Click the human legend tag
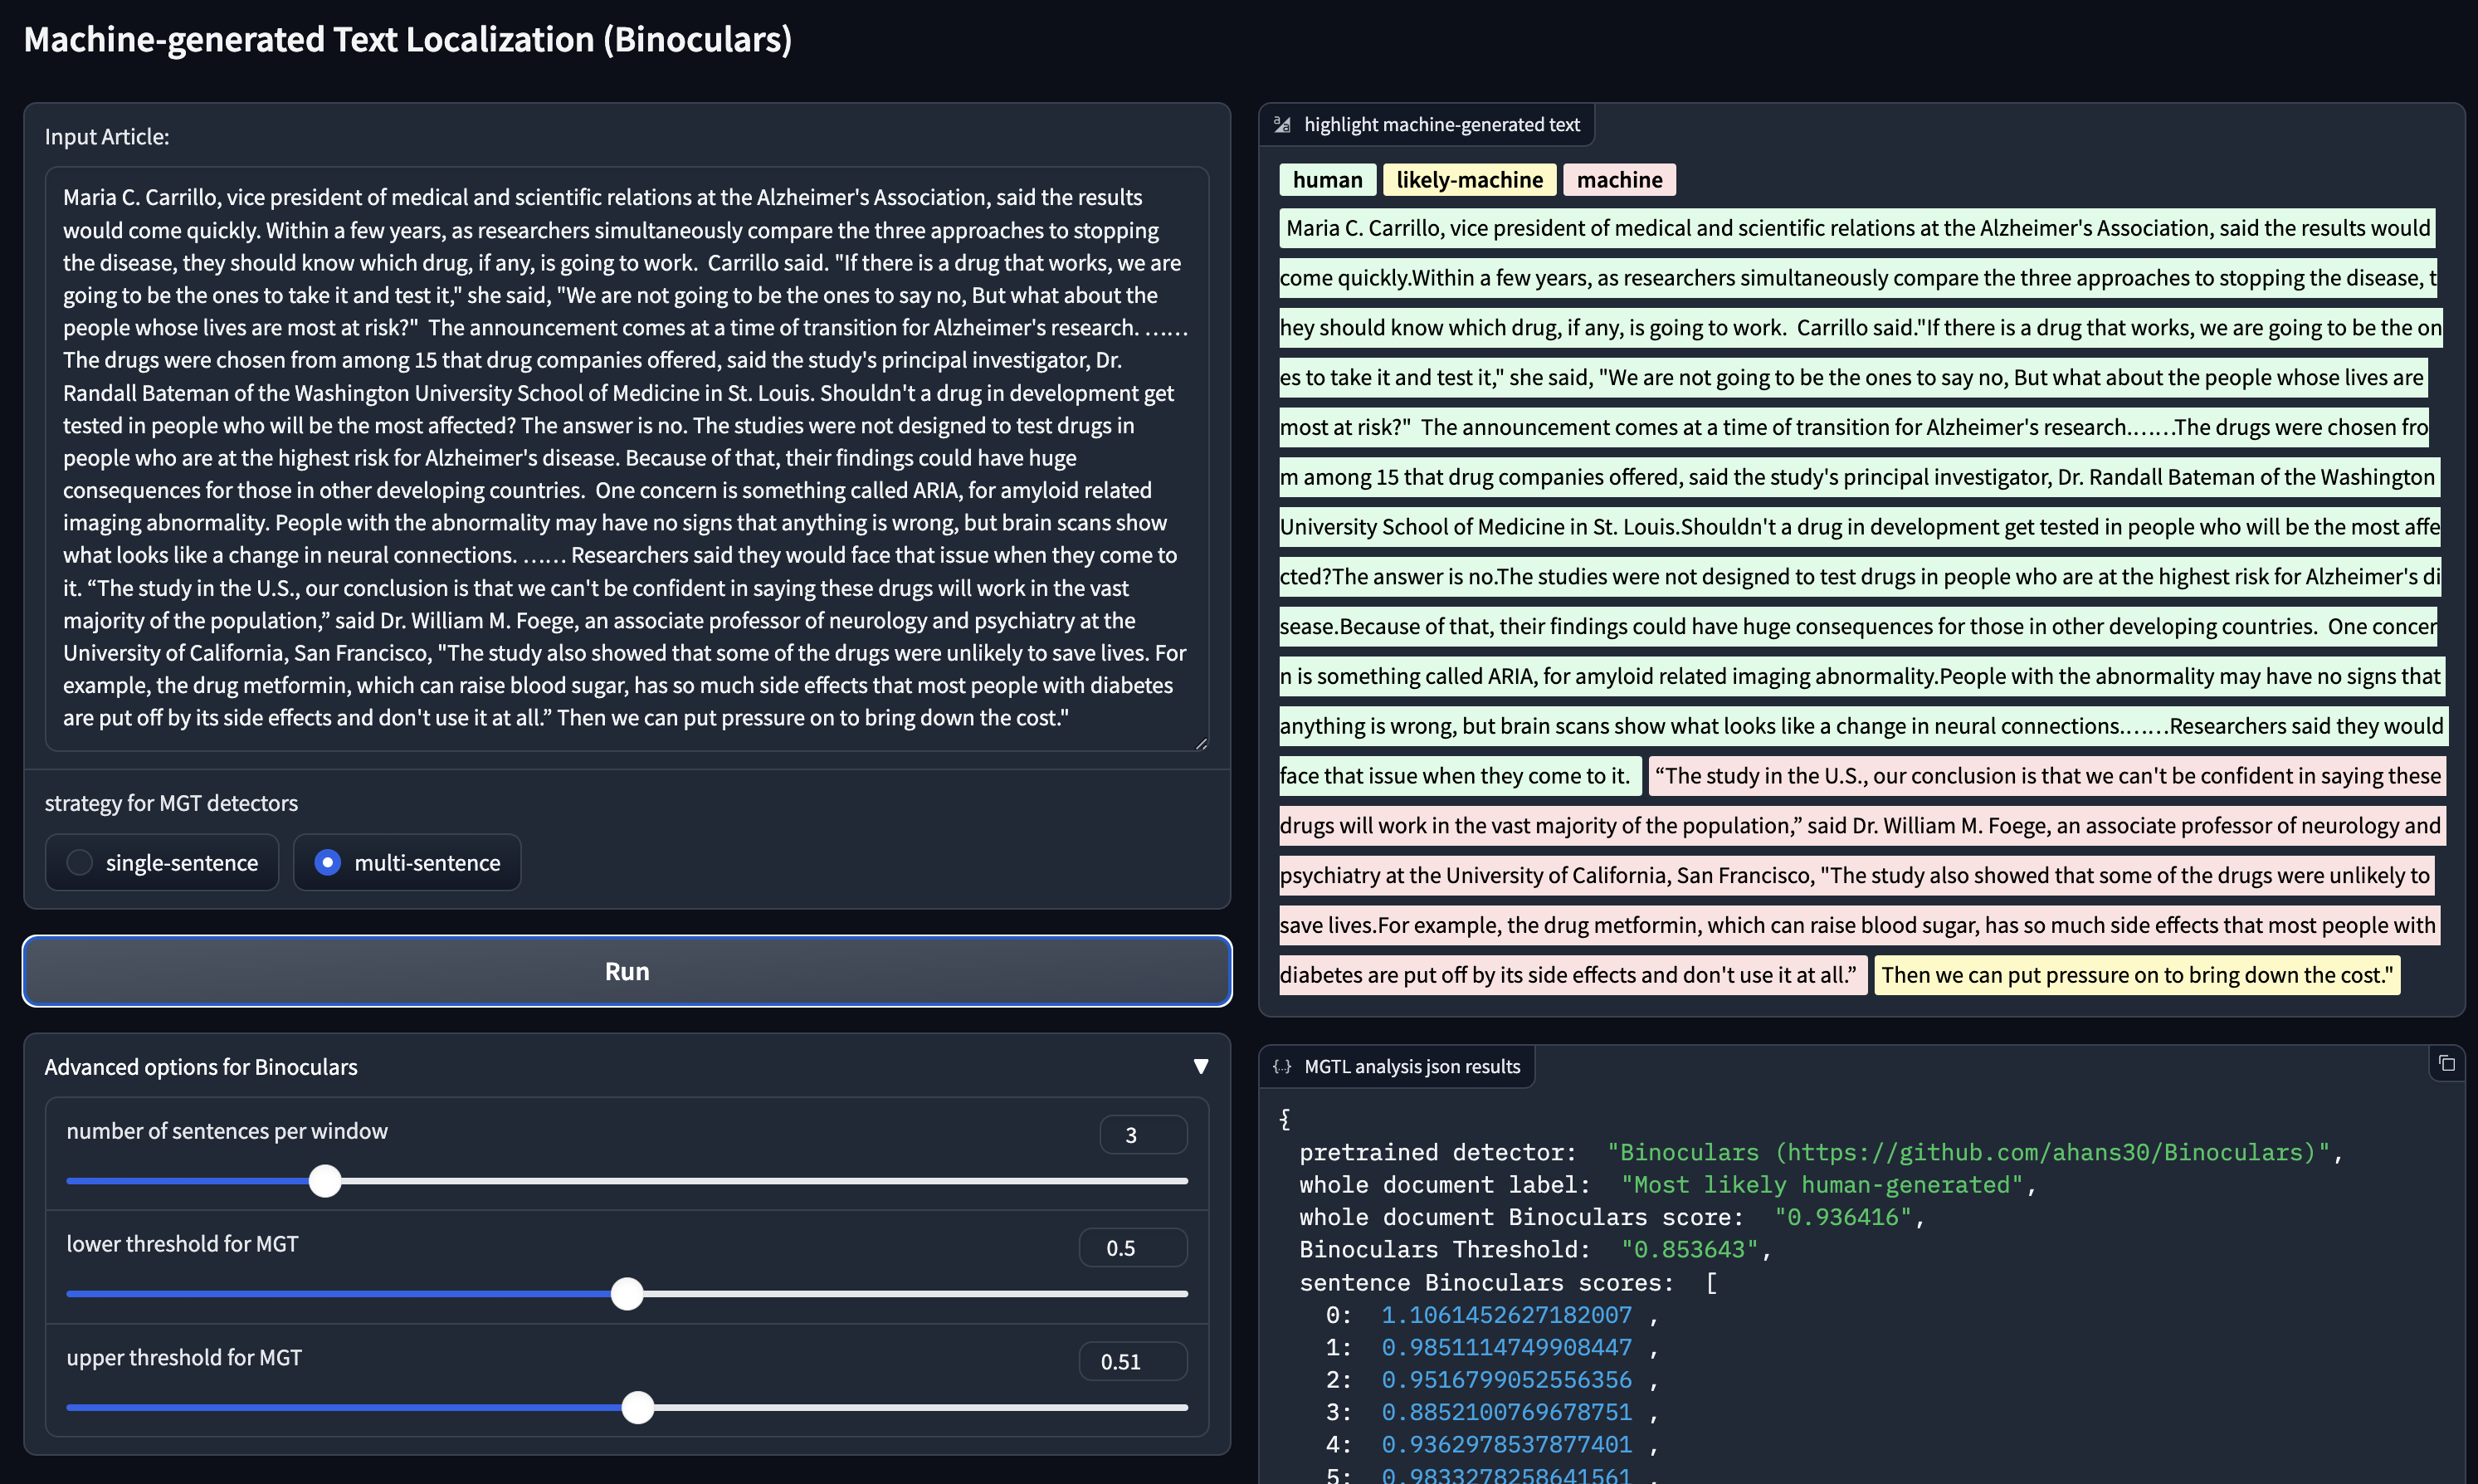The height and width of the screenshot is (1484, 2478). coord(1326,180)
